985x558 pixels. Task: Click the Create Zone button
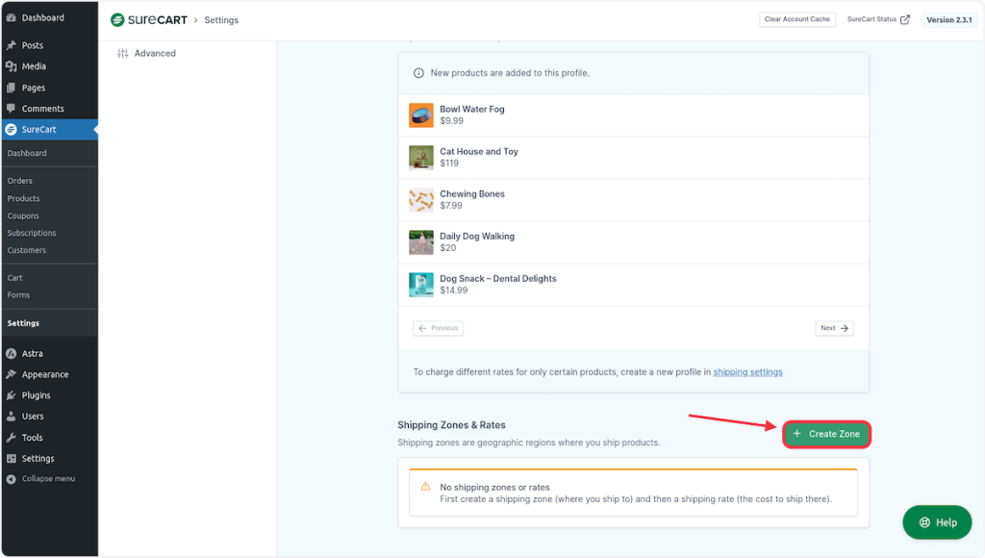826,434
